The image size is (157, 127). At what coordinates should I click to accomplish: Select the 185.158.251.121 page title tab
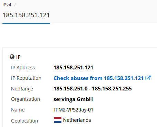click(x=26, y=15)
